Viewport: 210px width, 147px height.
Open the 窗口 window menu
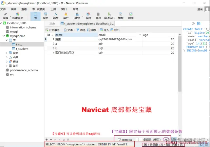pyautogui.click(x=64, y=9)
